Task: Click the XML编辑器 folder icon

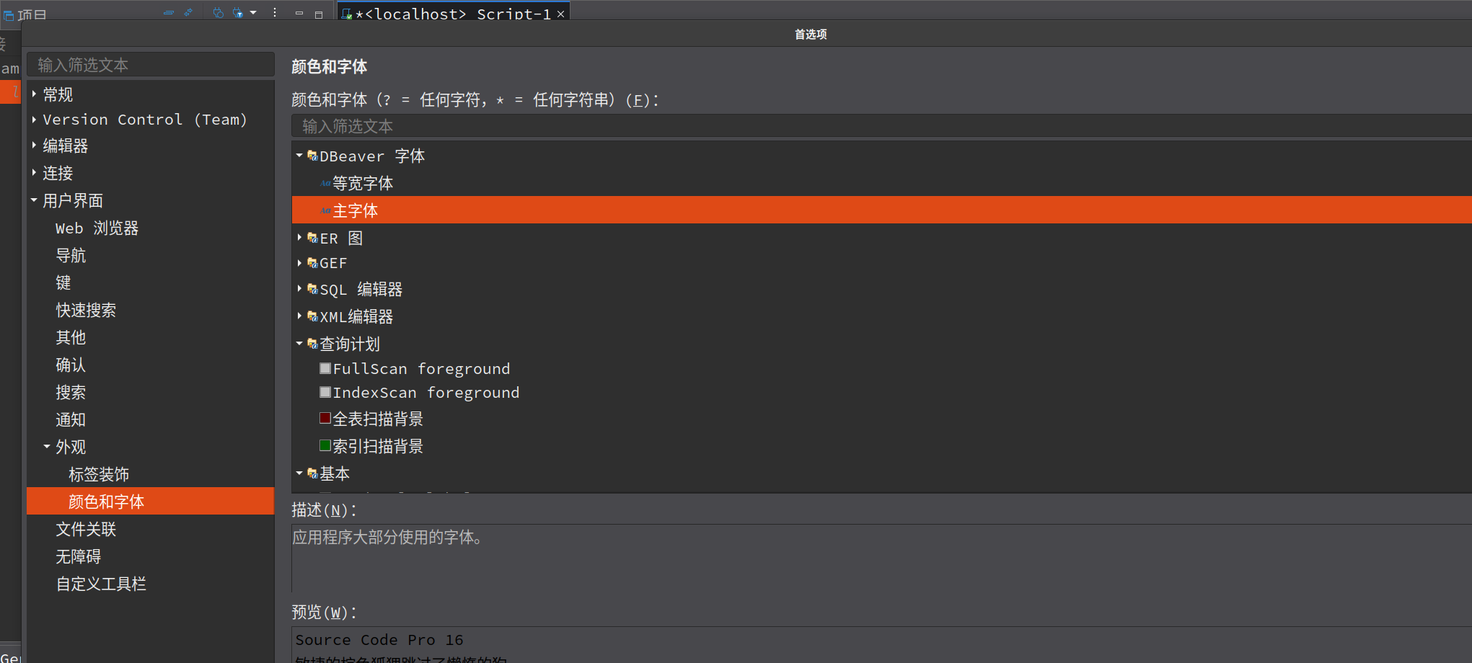Action: (x=312, y=316)
